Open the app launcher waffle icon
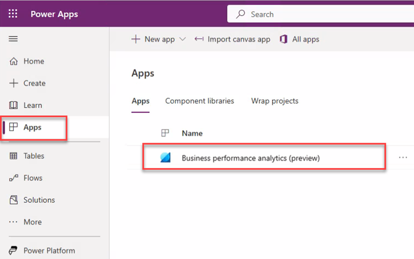Screen dimensions: 414x259 click(x=13, y=13)
